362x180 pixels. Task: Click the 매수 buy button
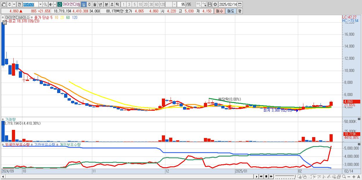pyautogui.click(x=220, y=11)
